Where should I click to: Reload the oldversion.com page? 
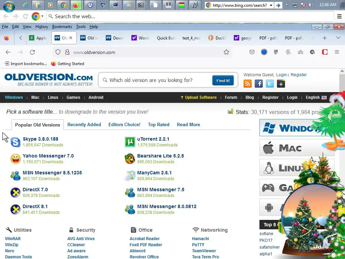tap(32, 52)
